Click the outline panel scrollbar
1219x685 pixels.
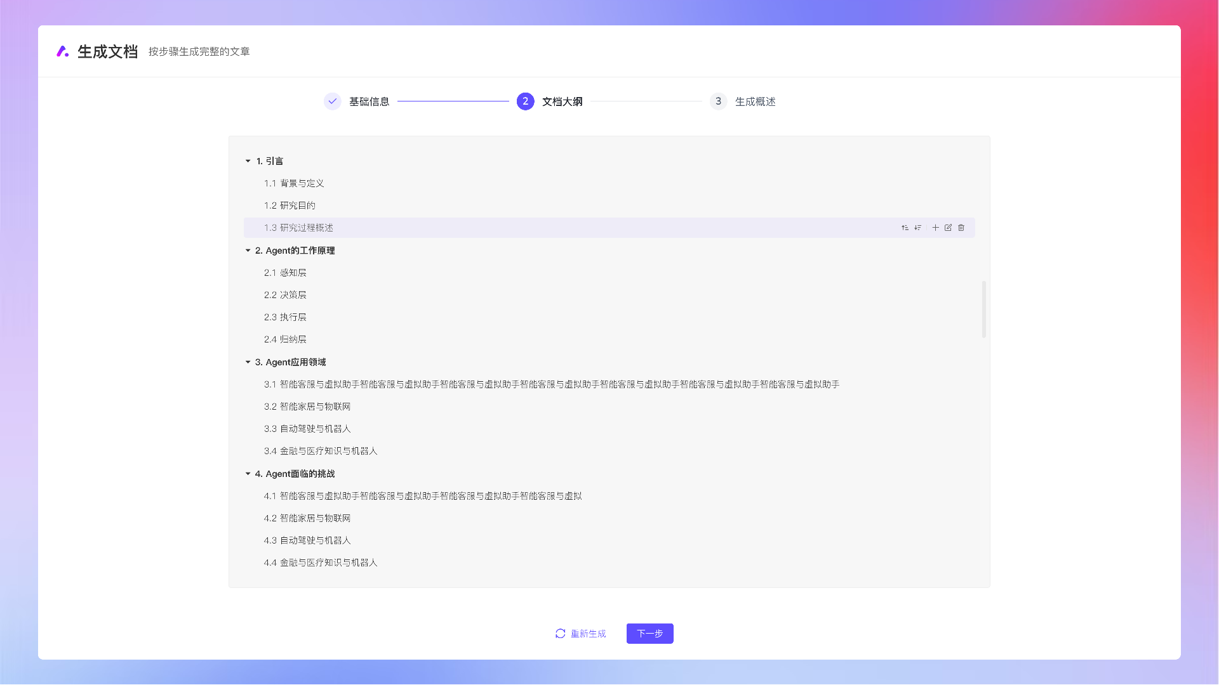pyautogui.click(x=984, y=310)
